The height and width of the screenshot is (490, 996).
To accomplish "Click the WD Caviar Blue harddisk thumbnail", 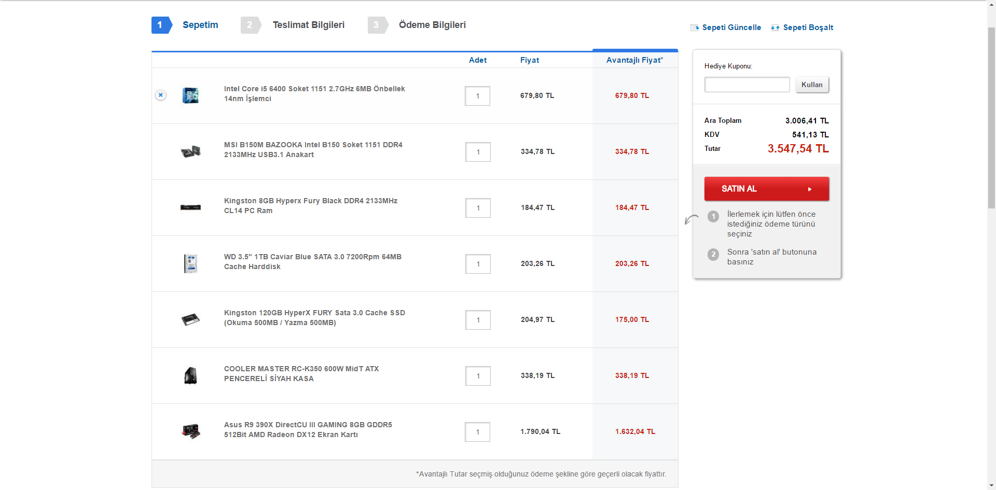I will pyautogui.click(x=190, y=263).
